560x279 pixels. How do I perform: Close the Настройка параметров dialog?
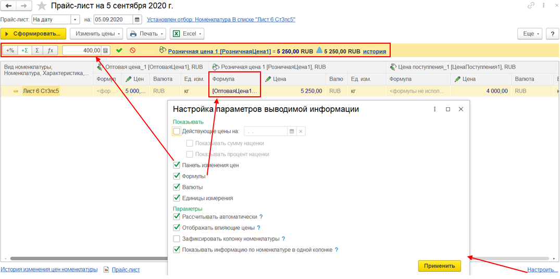tap(461, 109)
